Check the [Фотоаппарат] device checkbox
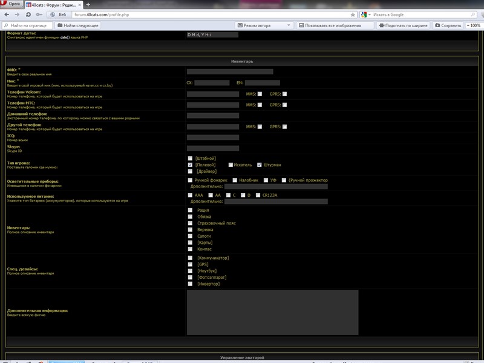Image resolution: width=484 pixels, height=363 pixels. click(190, 278)
